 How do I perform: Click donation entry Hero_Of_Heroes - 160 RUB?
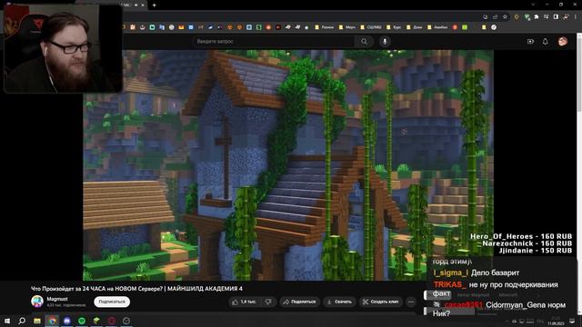[x=521, y=236]
